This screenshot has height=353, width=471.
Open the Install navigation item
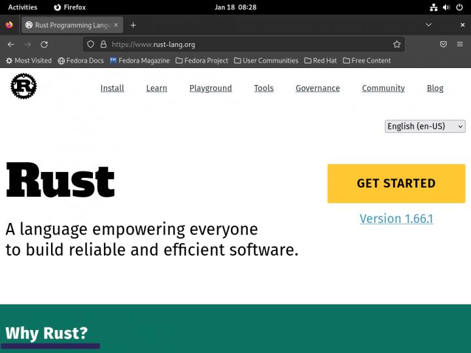[112, 88]
